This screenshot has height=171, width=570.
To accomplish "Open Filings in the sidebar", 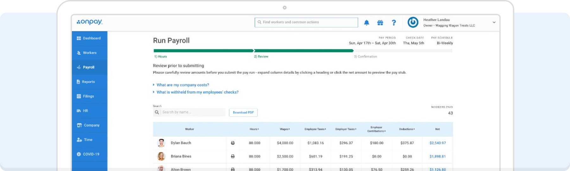I will click(90, 96).
